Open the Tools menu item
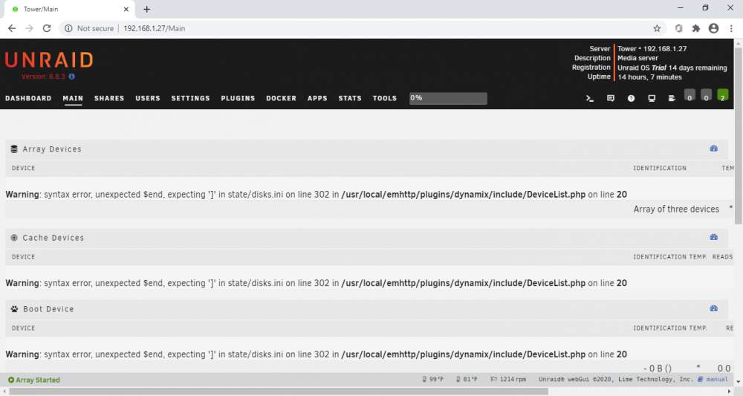Image resolution: width=743 pixels, height=396 pixels. 385,99
